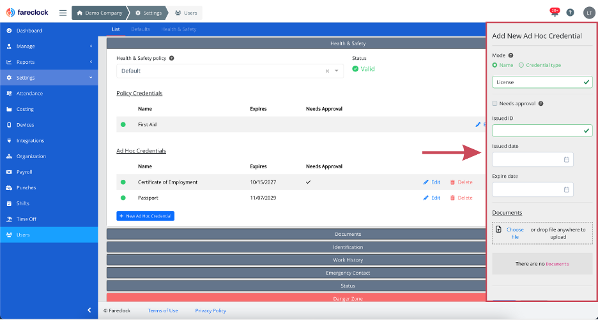Viewport: 598px width, 320px height.
Task: Click the Mode help icon
Action: (510, 55)
